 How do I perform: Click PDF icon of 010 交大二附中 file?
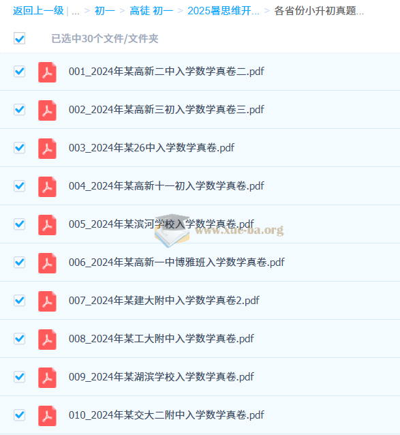pos(47,416)
